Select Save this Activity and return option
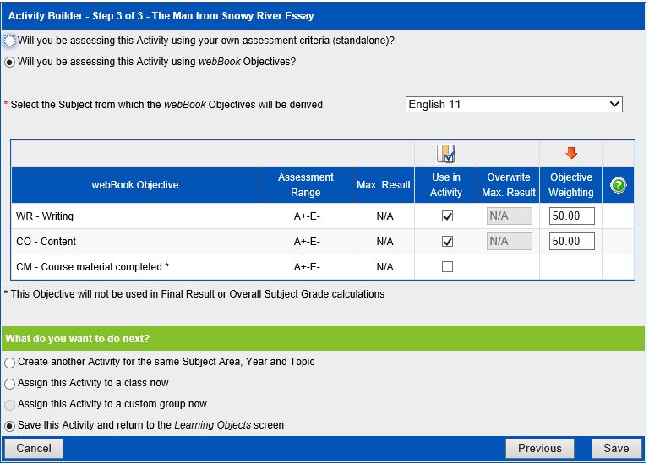Viewport: 649px width, 464px height. tap(10, 426)
